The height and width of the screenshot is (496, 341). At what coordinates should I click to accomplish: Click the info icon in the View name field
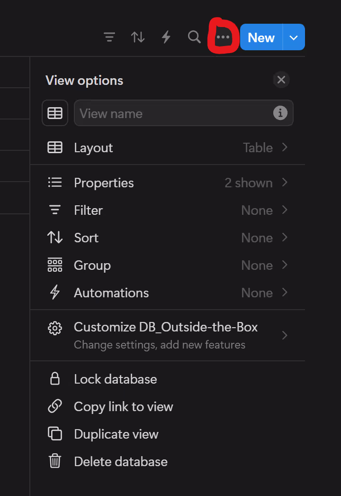pyautogui.click(x=280, y=113)
